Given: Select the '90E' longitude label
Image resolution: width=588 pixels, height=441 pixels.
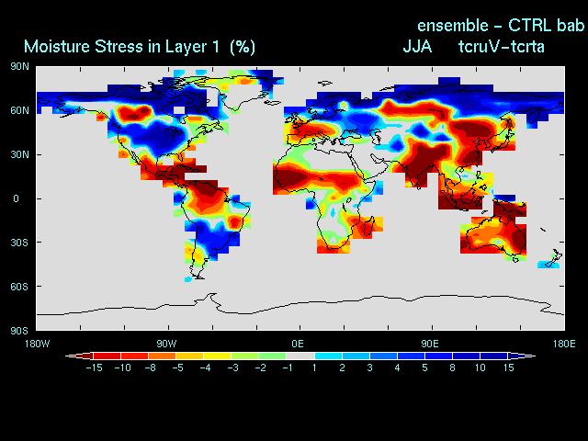Looking at the screenshot, I should [x=429, y=344].
